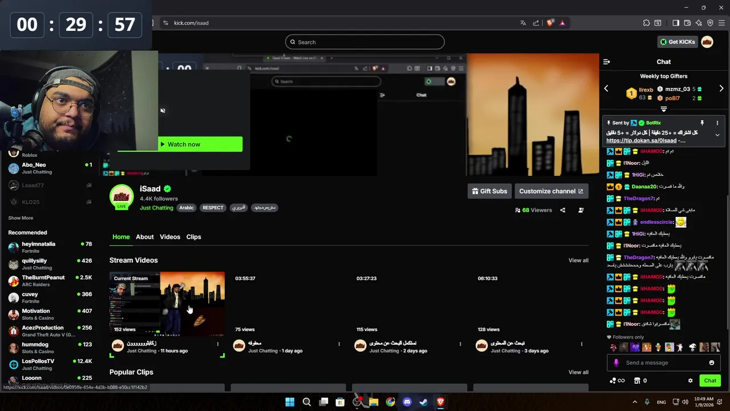Viewport: 730px width, 411px height.
Task: Open the tip.dokan.sa link in pinned message
Action: click(x=641, y=140)
